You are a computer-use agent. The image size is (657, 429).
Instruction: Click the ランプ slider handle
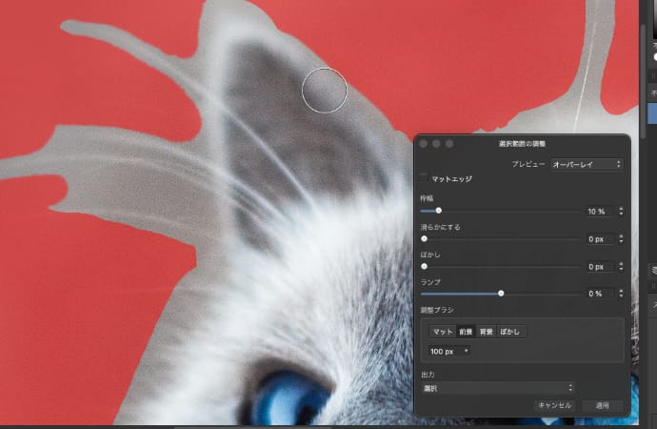click(501, 294)
